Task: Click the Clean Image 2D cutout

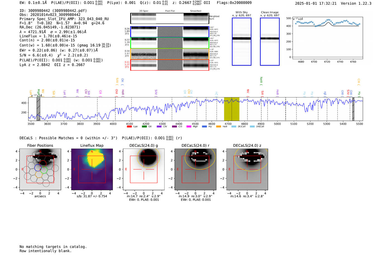Action: 270,42
